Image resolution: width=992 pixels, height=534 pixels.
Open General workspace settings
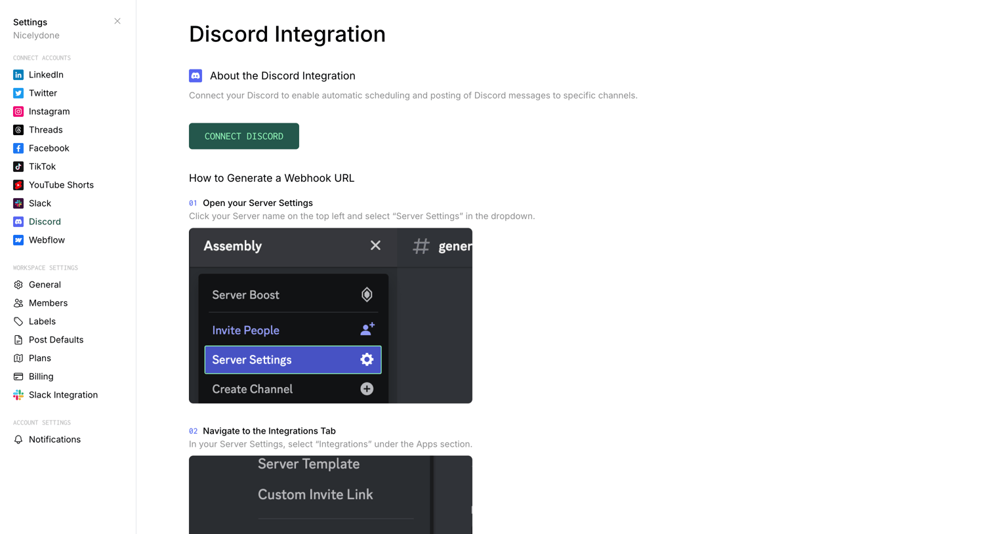[x=45, y=285]
